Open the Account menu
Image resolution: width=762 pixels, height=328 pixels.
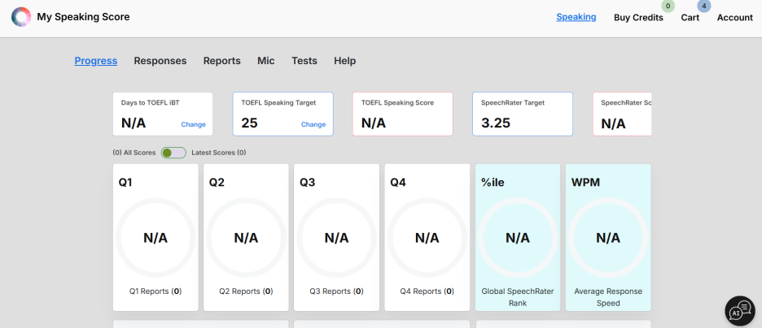(735, 17)
